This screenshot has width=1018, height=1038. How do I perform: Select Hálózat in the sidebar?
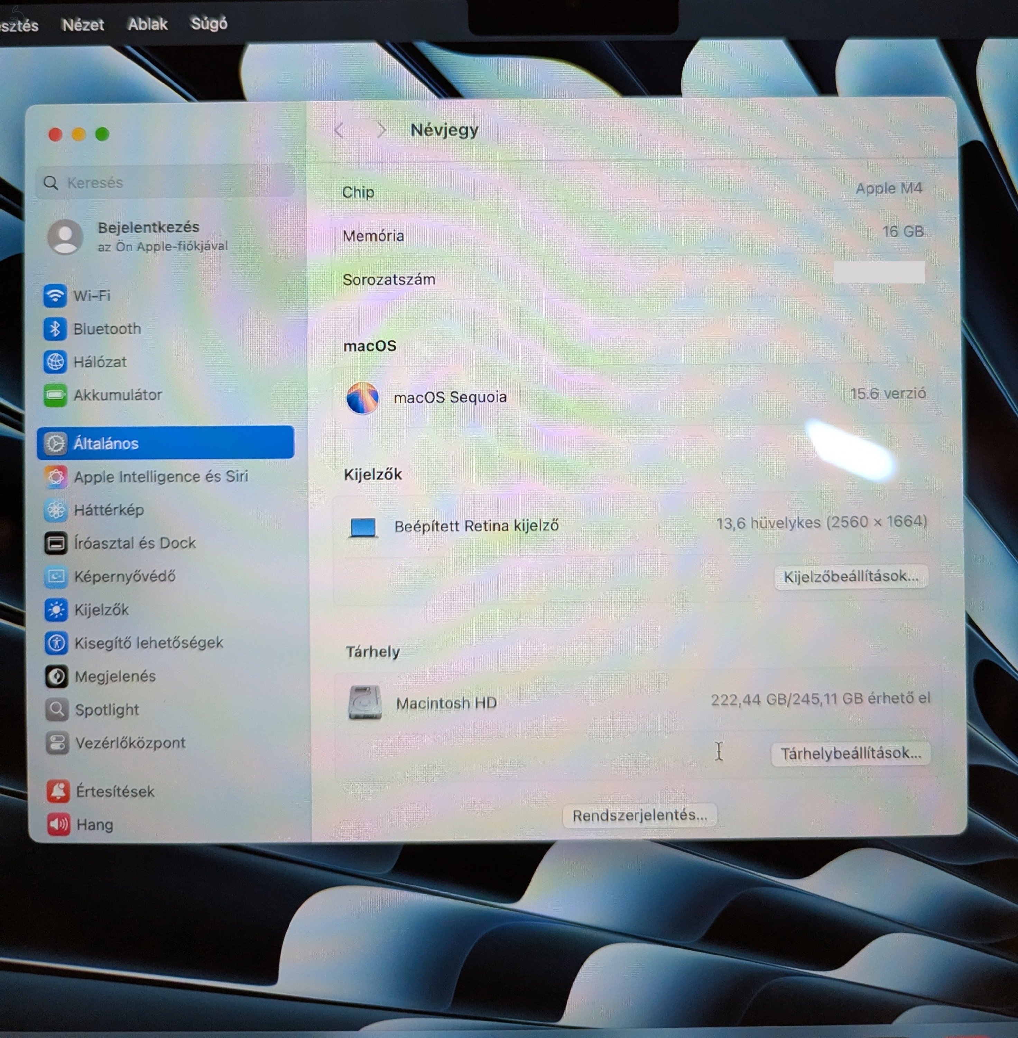click(100, 362)
